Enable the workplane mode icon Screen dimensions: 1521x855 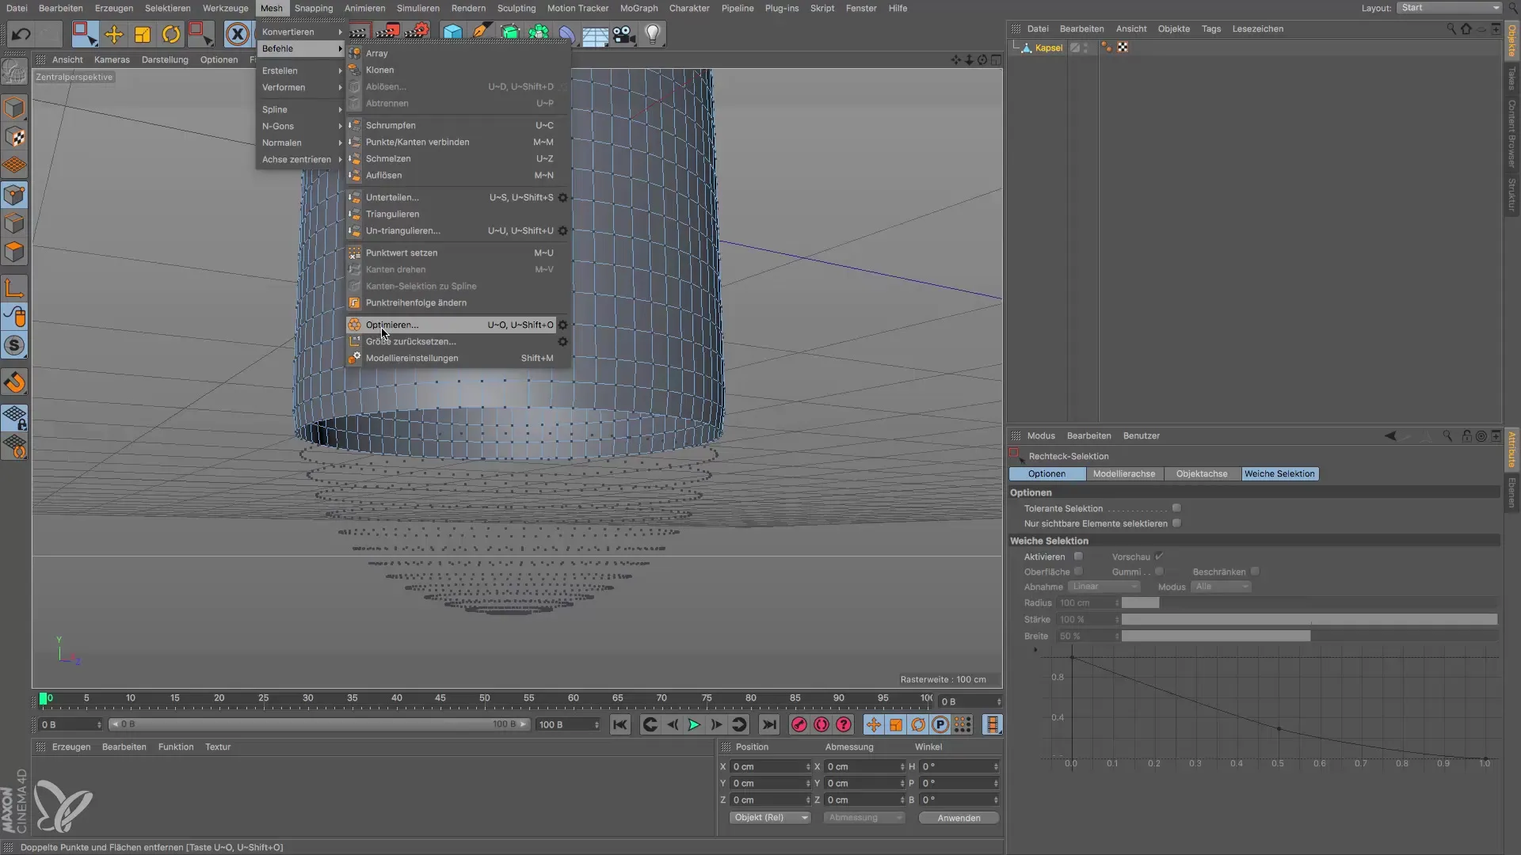14,165
